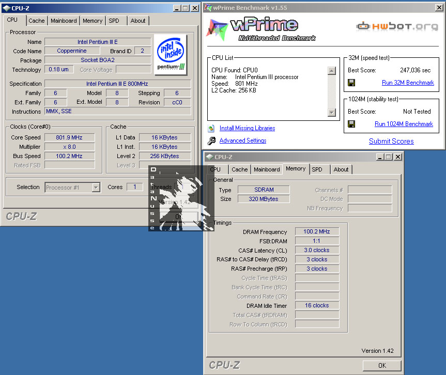Select SPD tab in top CPU-Z window
Image resolution: width=446 pixels, height=375 pixels.
point(114,21)
